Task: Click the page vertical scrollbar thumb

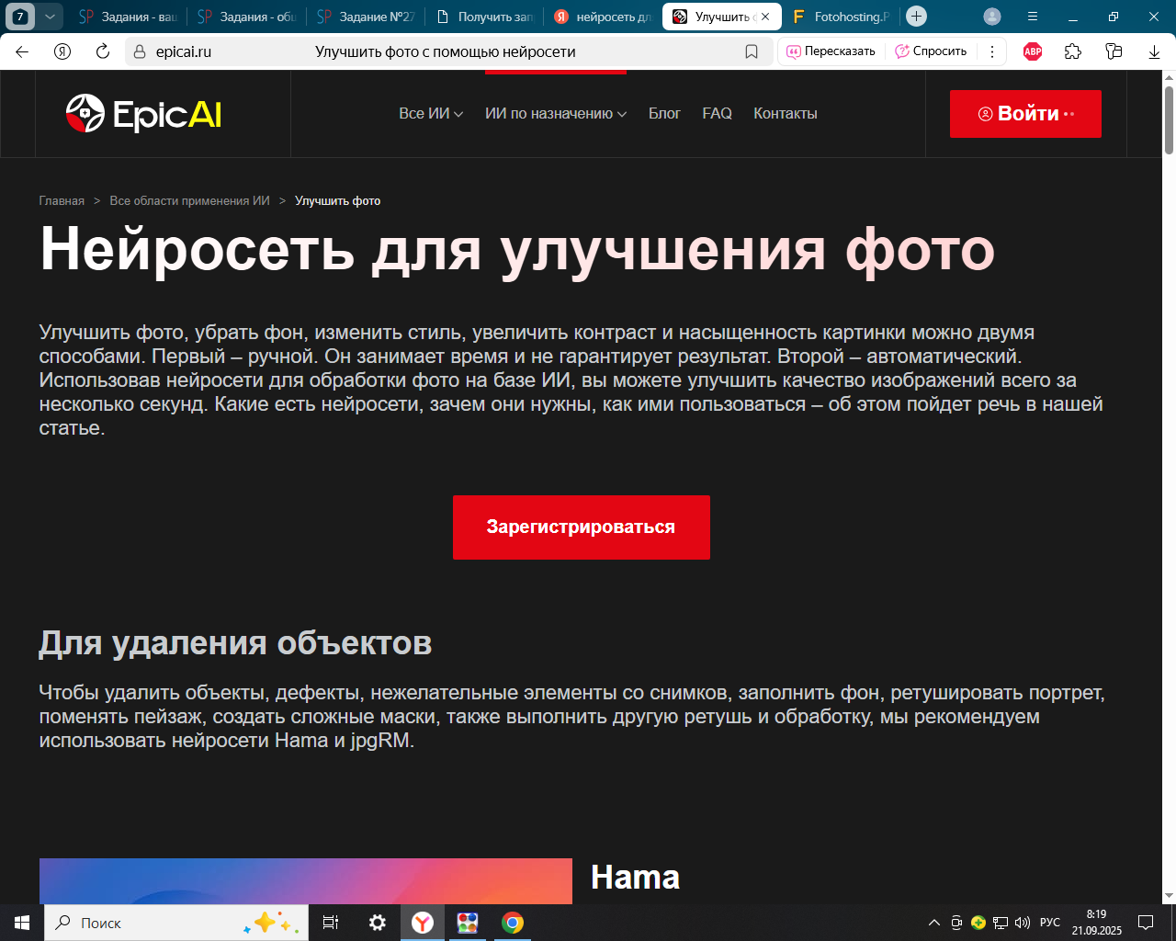Action: [x=1169, y=119]
